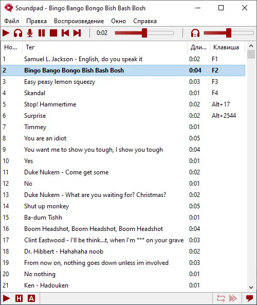Click the headset volume icon in toolbar
The image size is (257, 305).
click(x=195, y=33)
